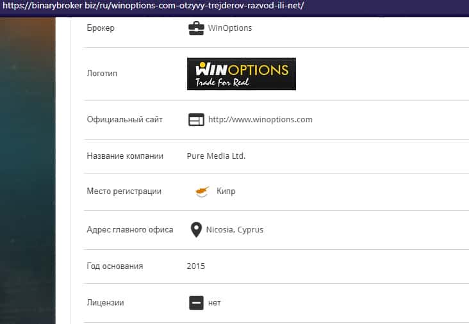
Task: Click the WinOptions logo image
Action: click(x=242, y=74)
